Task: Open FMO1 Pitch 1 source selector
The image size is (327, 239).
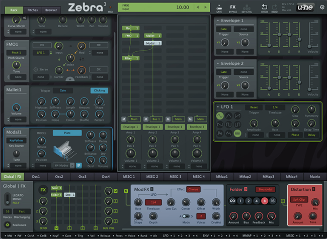Action: (x=16, y=52)
